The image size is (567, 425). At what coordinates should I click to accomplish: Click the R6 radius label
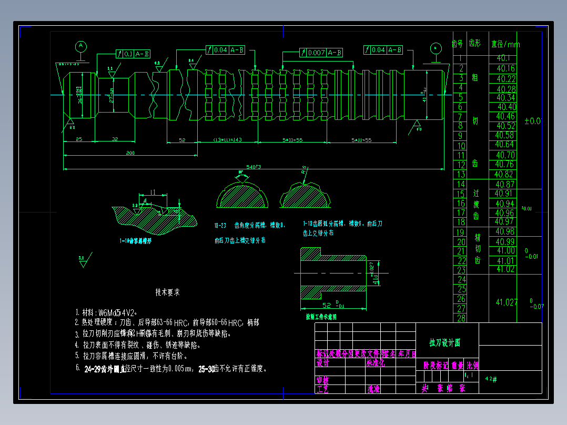point(304,170)
